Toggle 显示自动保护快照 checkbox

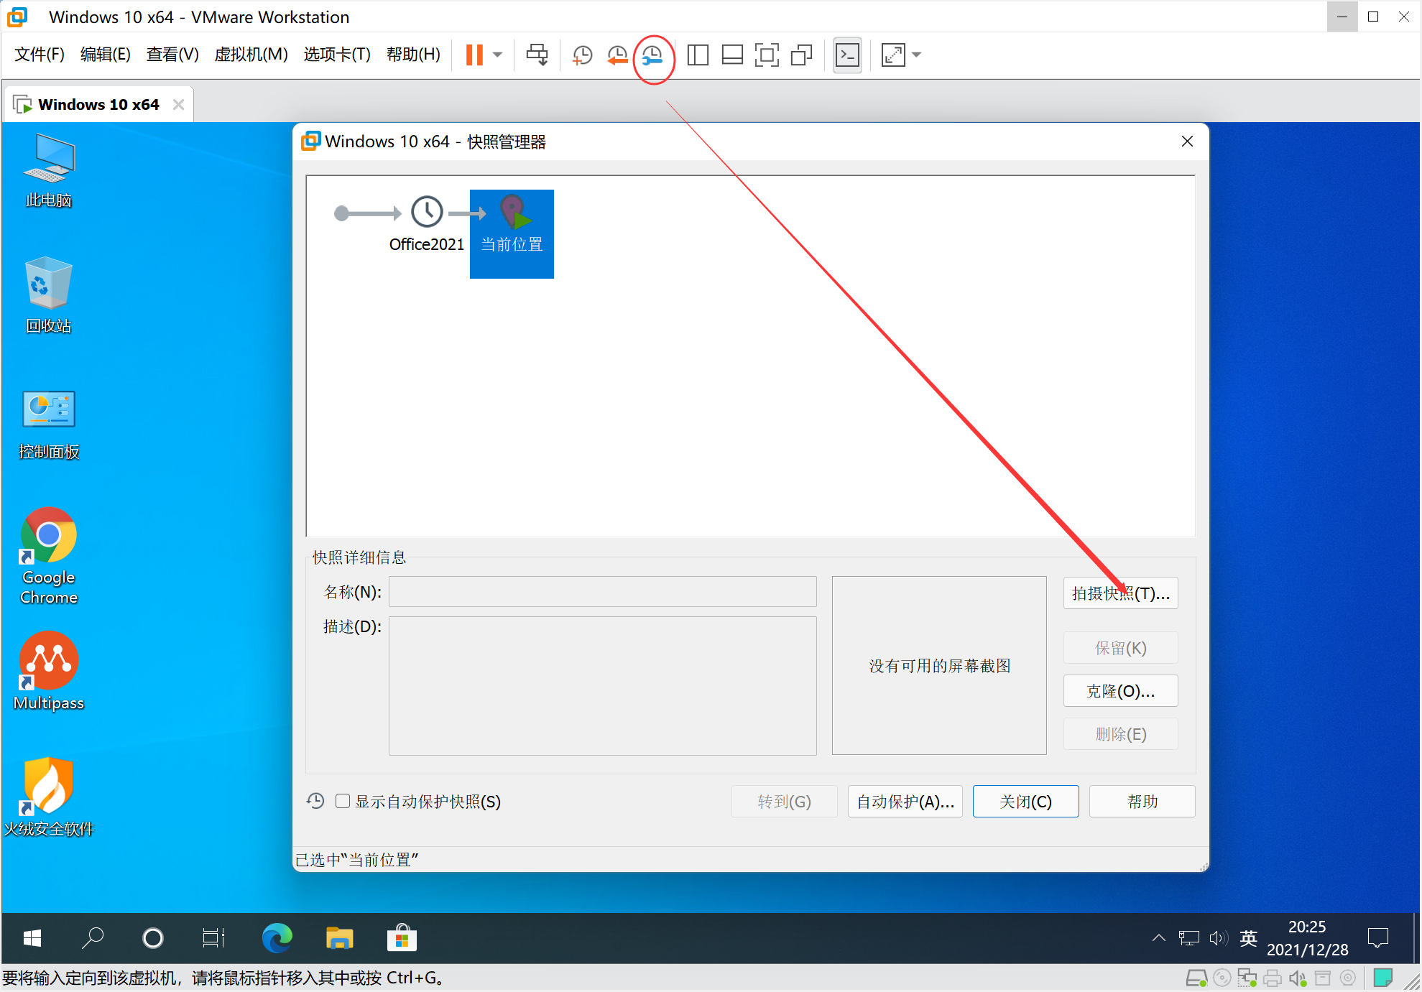343,802
